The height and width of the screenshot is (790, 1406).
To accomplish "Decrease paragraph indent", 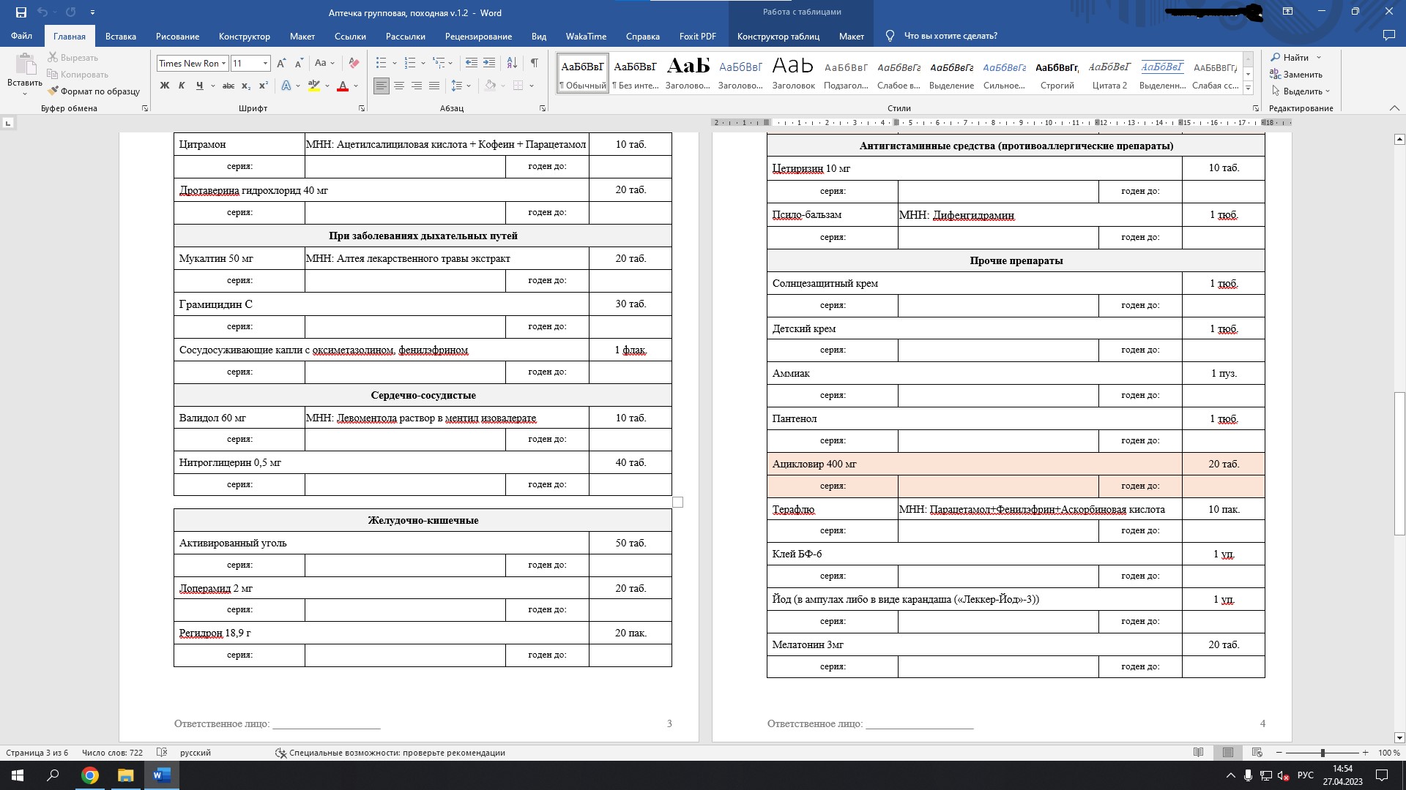I will (472, 64).
